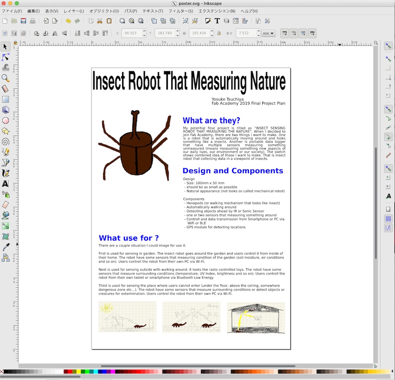
Task: Increase the X position stepper
Action: pos(144,31)
